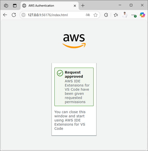Go back with the back arrow

pyautogui.click(x=5, y=15)
